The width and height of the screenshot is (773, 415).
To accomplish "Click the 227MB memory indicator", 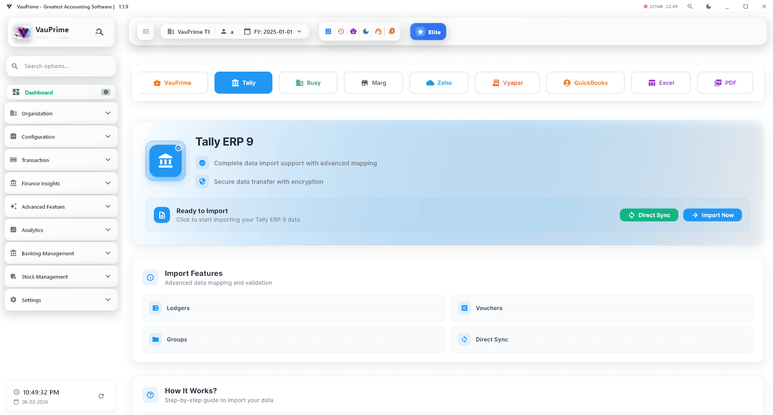I will pos(653,6).
